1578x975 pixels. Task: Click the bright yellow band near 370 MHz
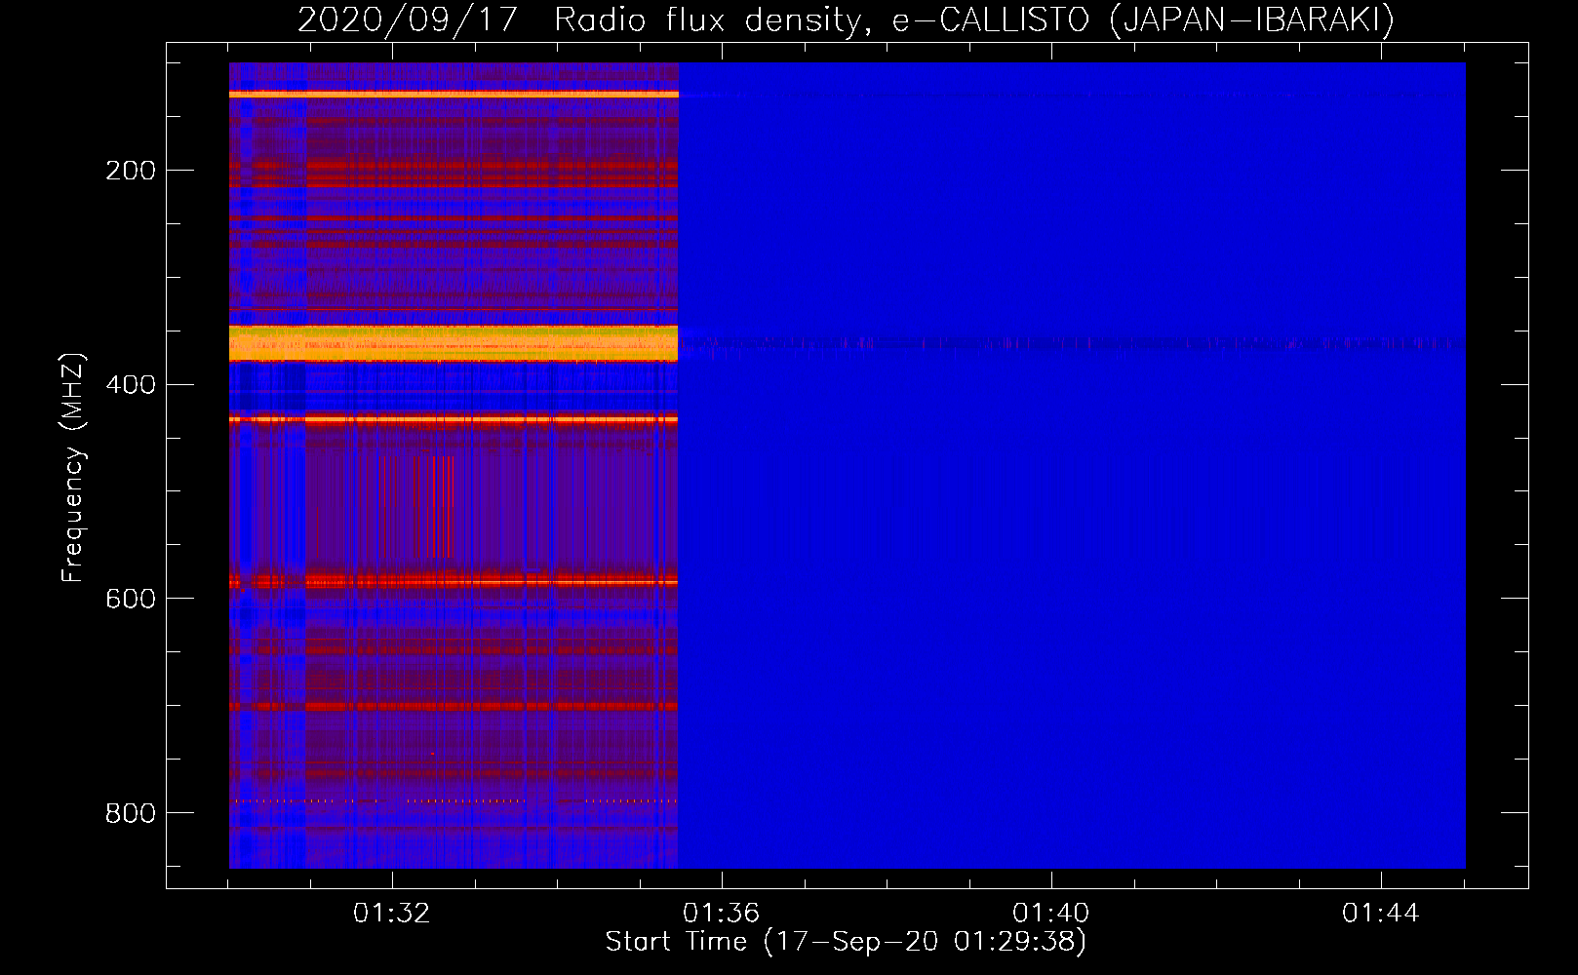point(454,344)
